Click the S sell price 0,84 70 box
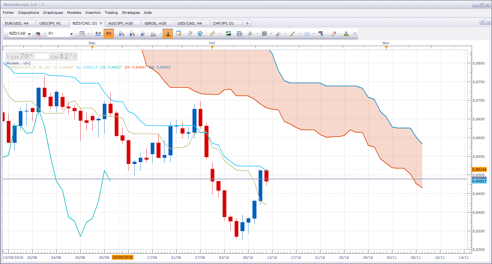 click(x=19, y=56)
